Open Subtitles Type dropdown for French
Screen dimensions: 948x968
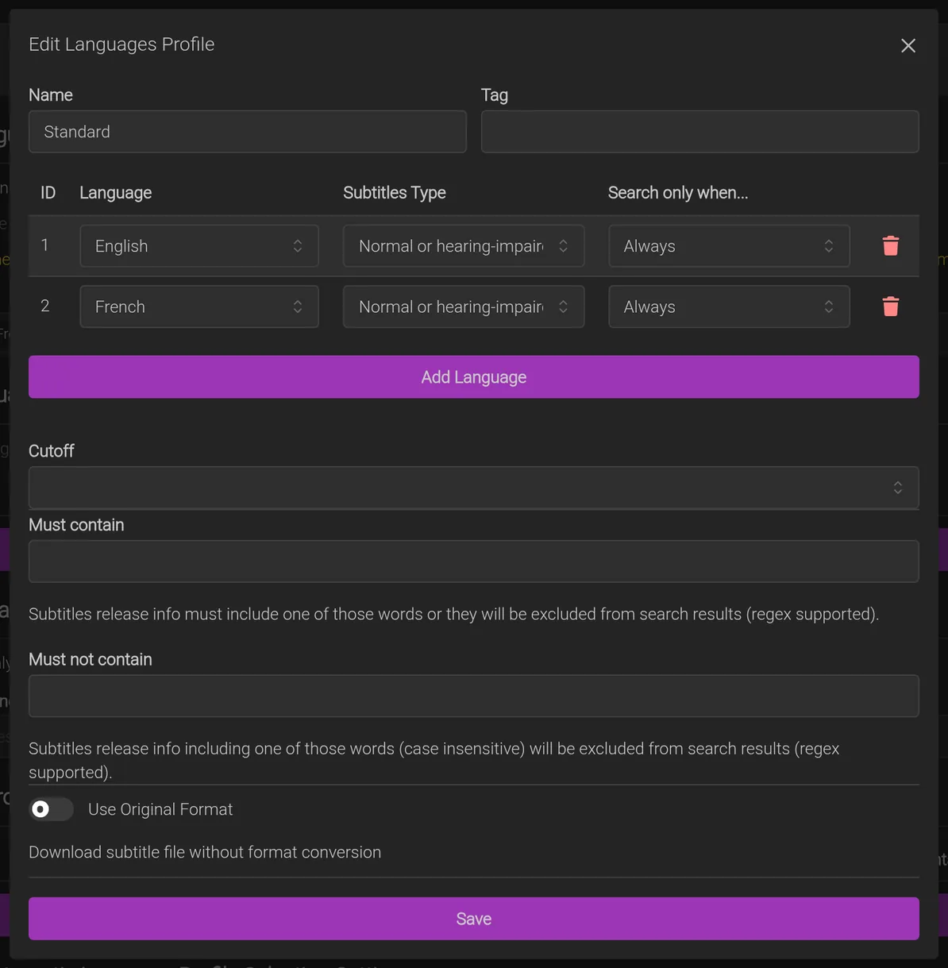(464, 307)
